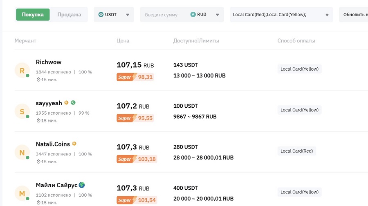Switch to the Продажа tab
The height and width of the screenshot is (206, 368).
pyautogui.click(x=69, y=15)
